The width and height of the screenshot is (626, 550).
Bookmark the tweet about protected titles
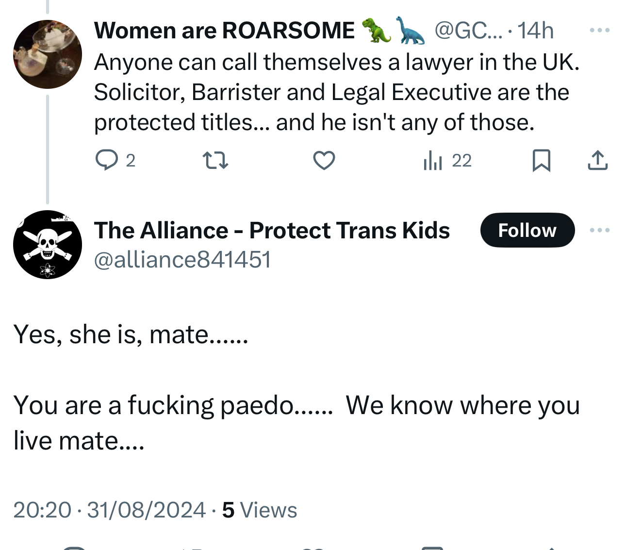tap(541, 160)
